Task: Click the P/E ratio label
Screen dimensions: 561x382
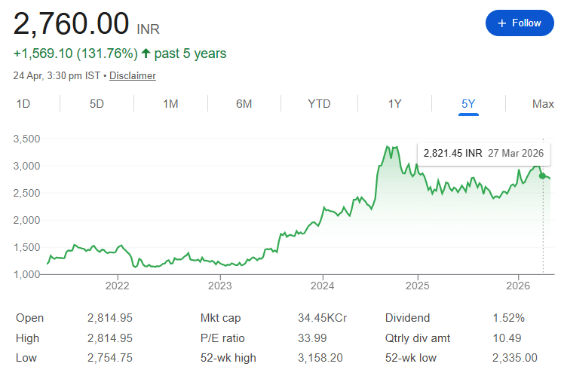Action: tap(222, 338)
